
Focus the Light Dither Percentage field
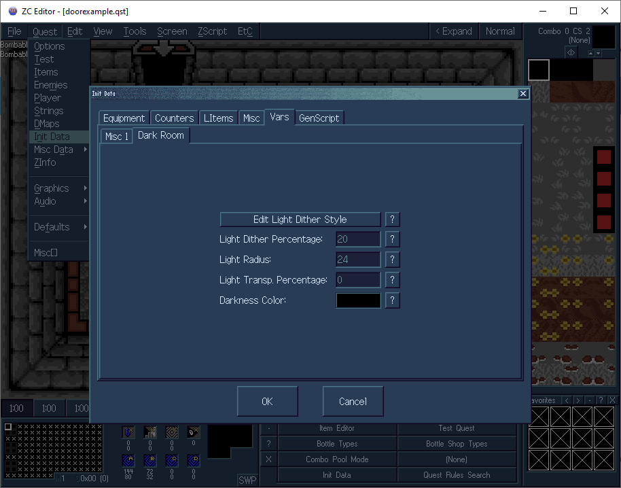(358, 239)
